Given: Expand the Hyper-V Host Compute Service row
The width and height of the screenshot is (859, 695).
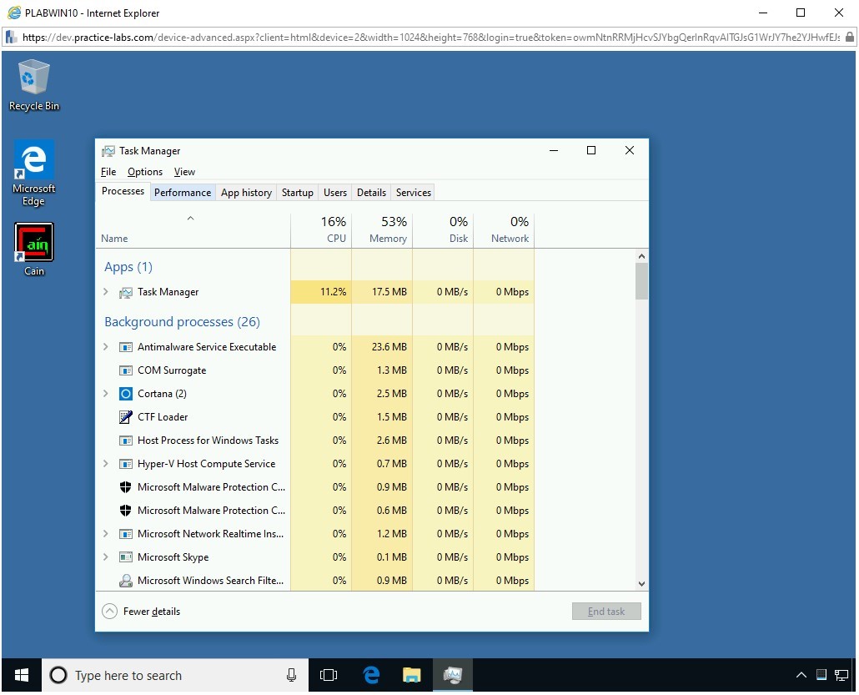Looking at the screenshot, I should tap(105, 464).
